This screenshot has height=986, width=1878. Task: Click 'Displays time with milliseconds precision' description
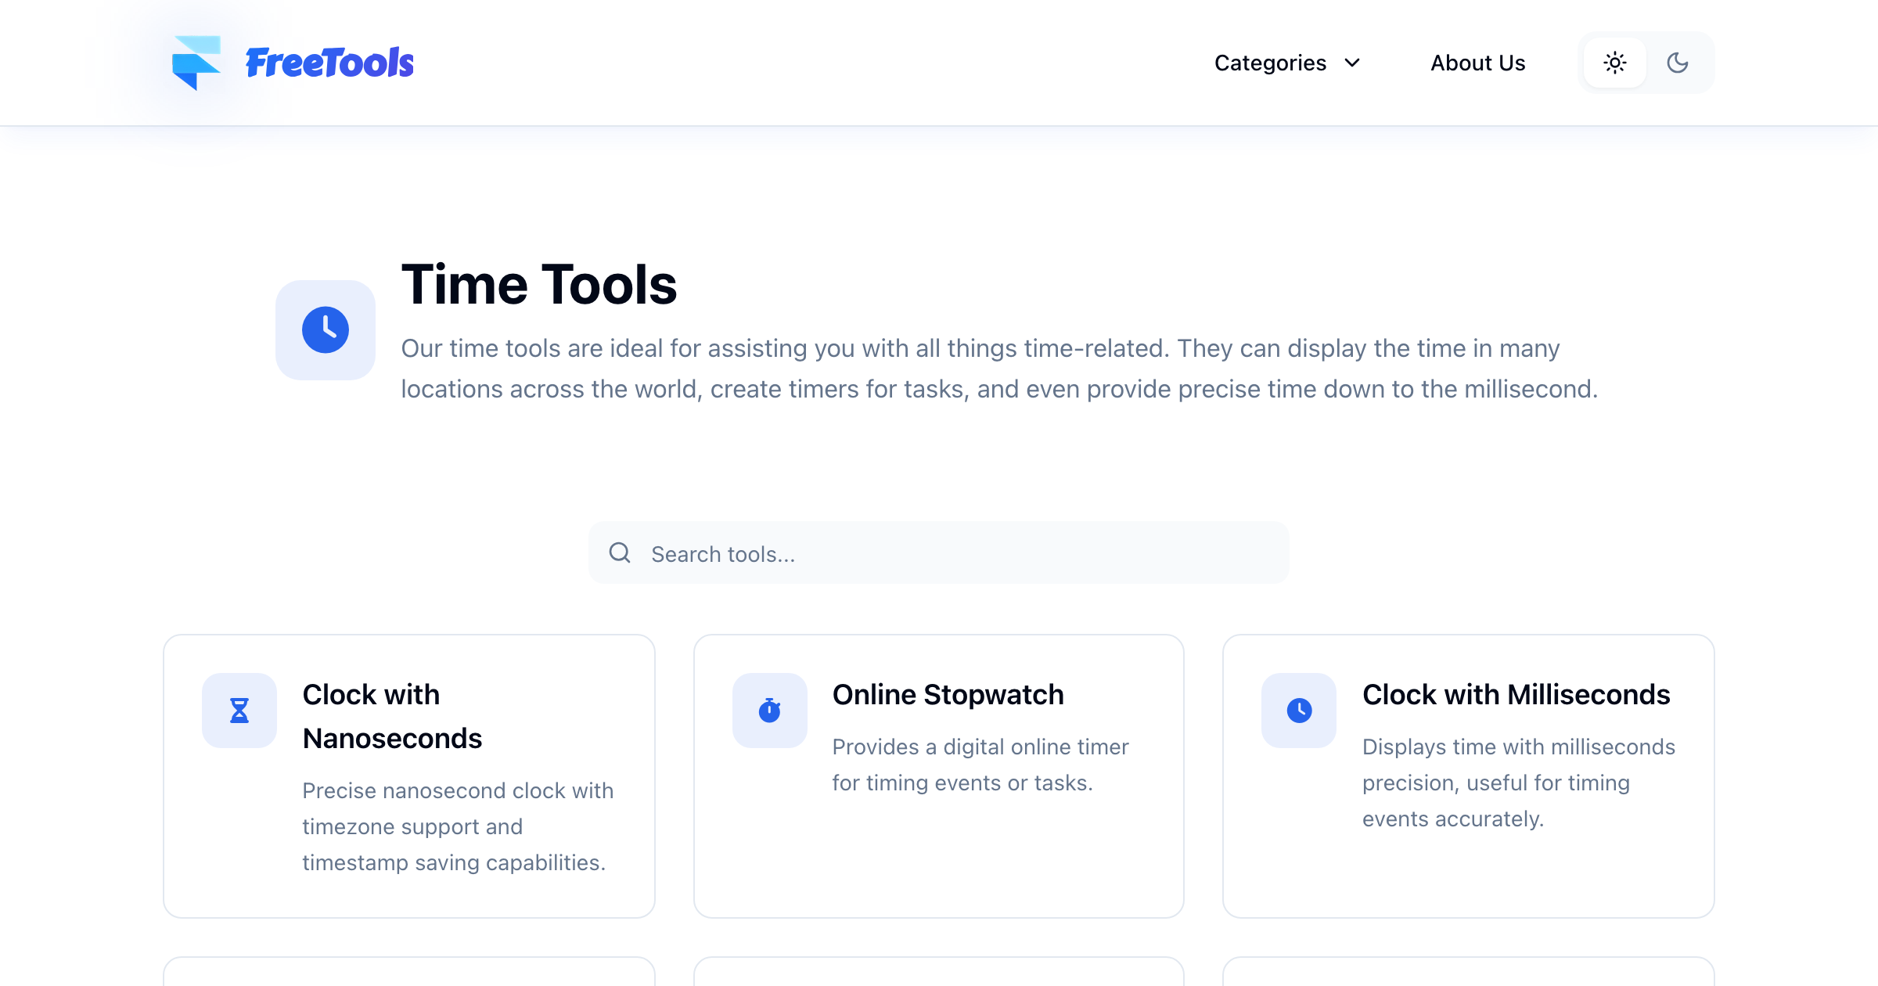[1518, 783]
